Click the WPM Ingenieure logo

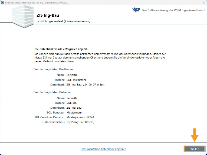136,10
